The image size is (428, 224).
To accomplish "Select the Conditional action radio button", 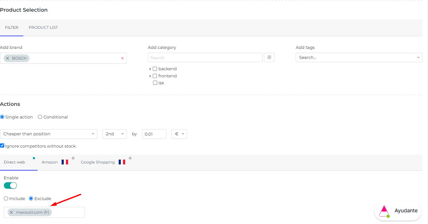I will [x=40, y=117].
